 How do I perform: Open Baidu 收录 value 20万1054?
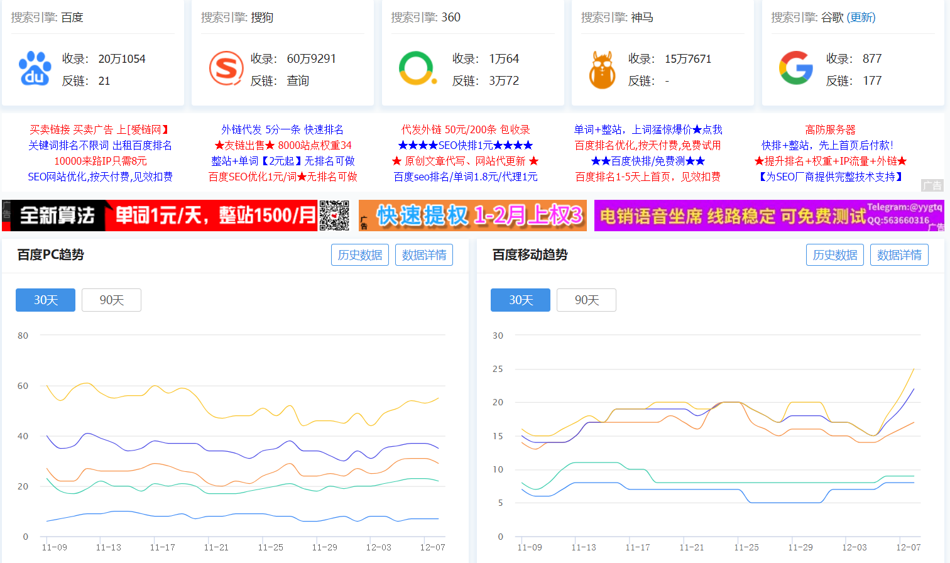[122, 59]
